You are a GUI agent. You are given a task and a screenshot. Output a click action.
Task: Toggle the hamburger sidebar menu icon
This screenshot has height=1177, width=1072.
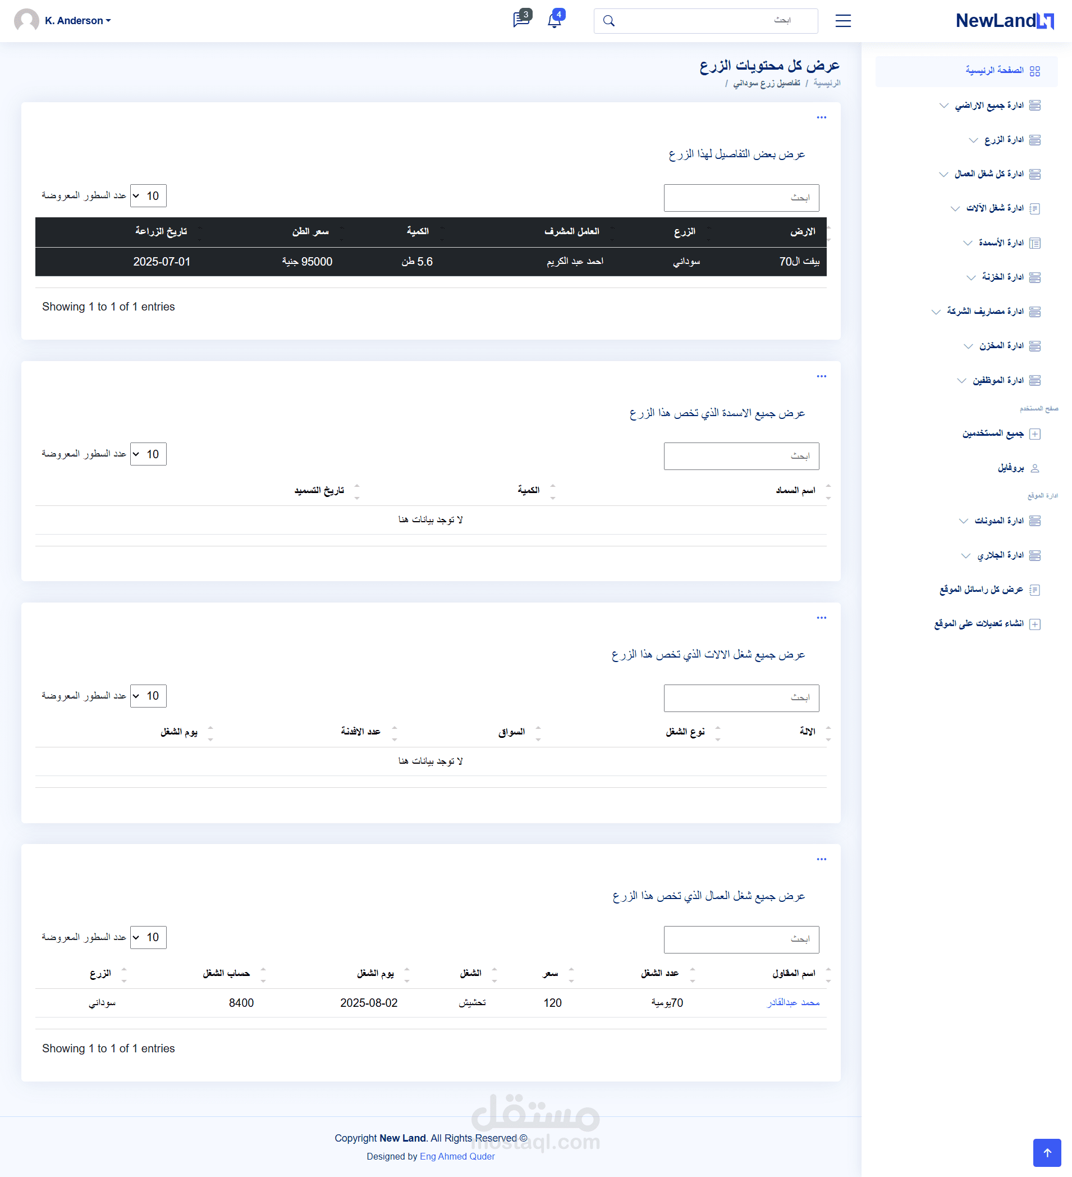click(x=843, y=21)
